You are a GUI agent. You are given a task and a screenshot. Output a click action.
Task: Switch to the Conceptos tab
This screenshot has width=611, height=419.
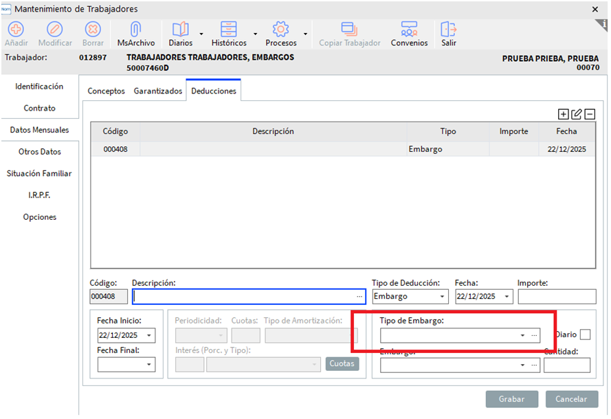click(x=106, y=91)
